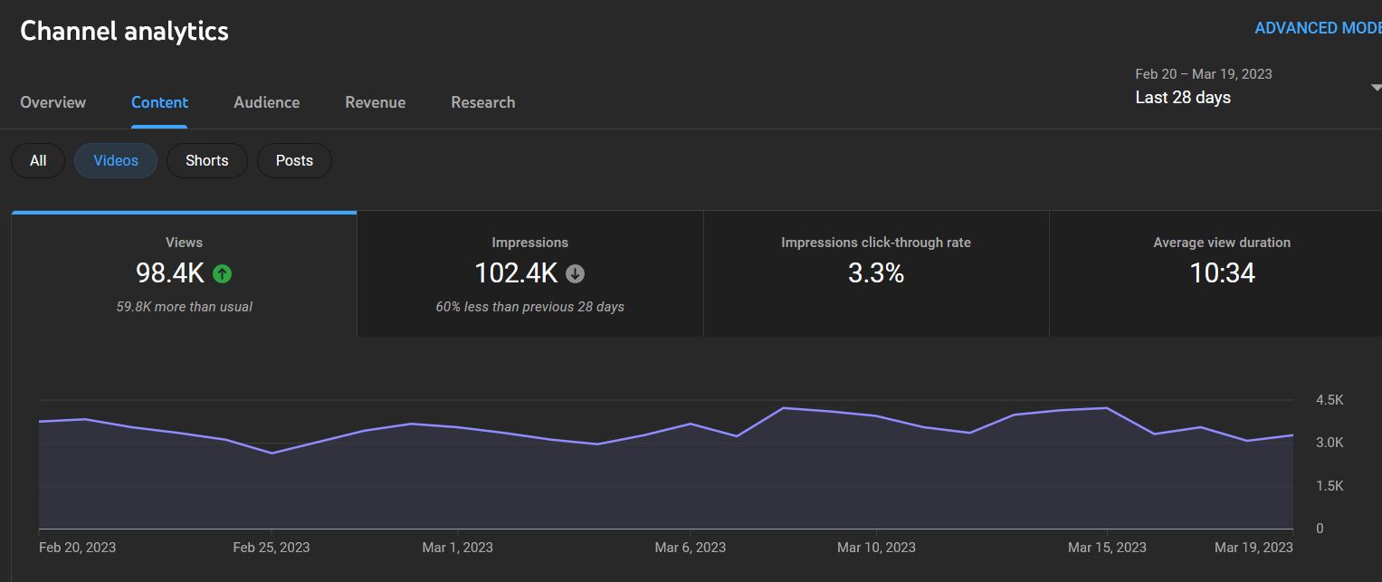The height and width of the screenshot is (582, 1382).
Task: Select Impressions click-through rate card
Action: coord(875,274)
